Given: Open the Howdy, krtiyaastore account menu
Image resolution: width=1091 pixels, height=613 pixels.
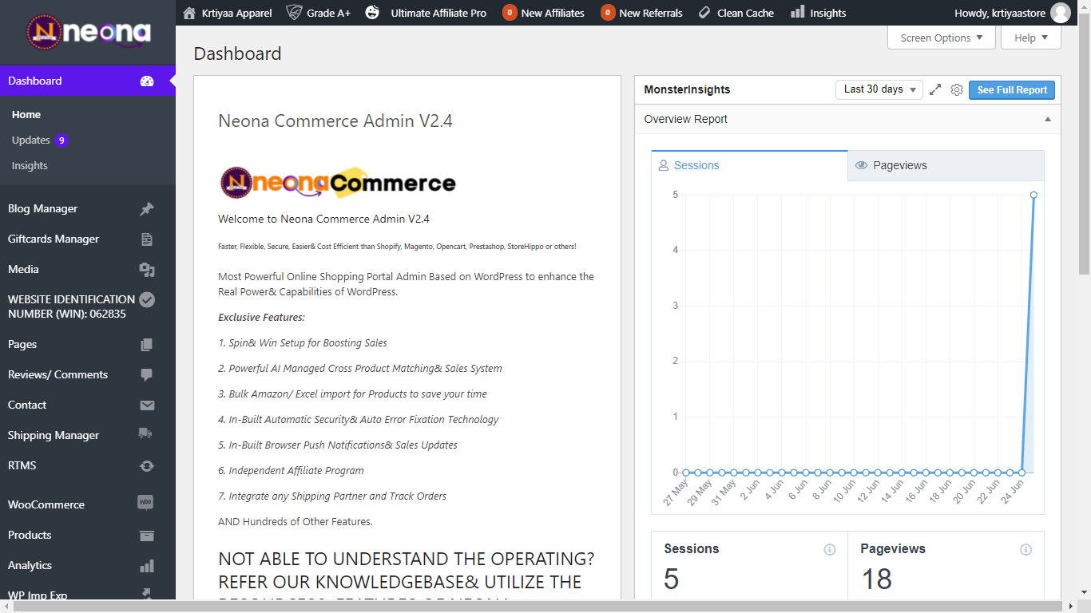Looking at the screenshot, I should (x=1013, y=13).
